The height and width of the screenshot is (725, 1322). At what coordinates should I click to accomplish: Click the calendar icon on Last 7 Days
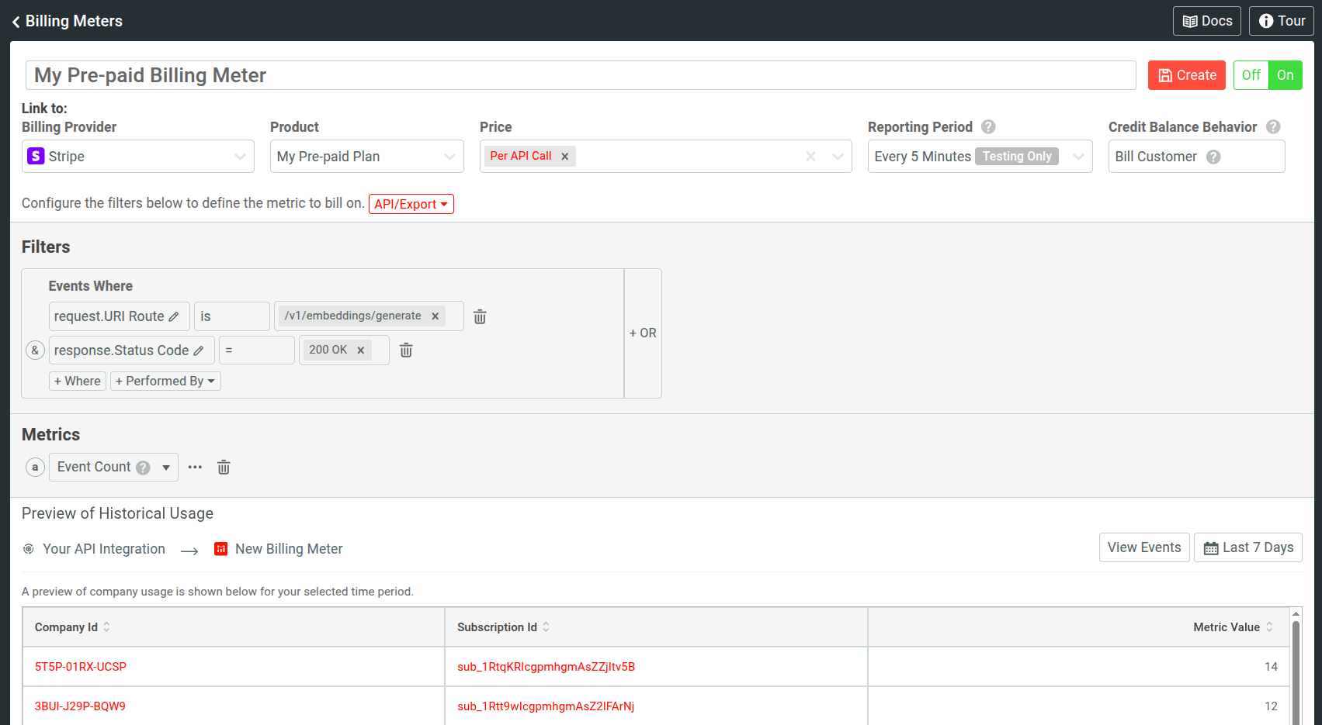click(1212, 547)
